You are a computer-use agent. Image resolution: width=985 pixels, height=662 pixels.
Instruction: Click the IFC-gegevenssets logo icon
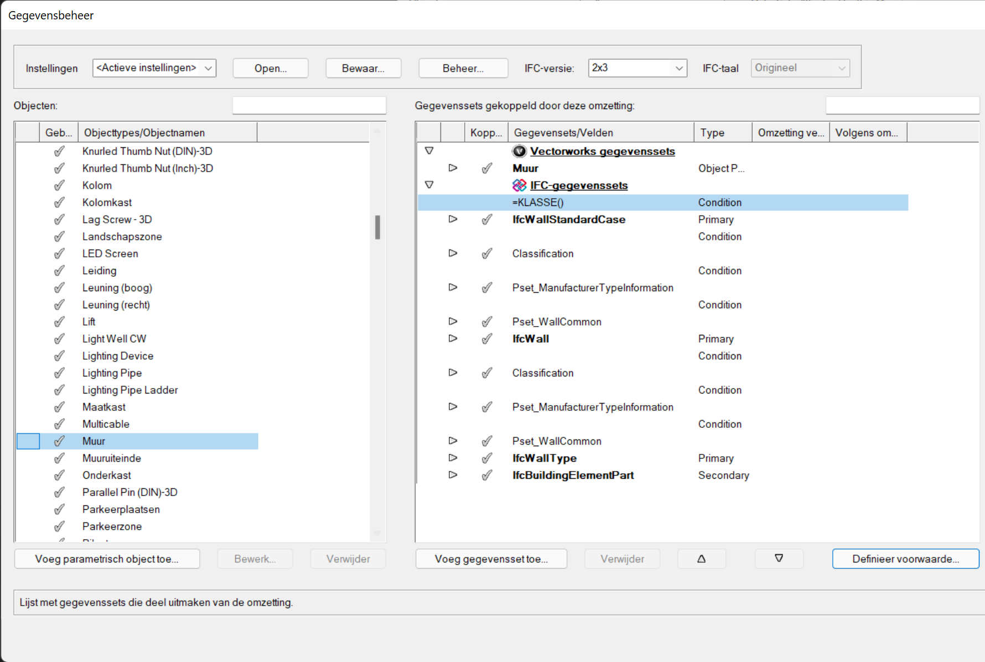click(x=519, y=185)
